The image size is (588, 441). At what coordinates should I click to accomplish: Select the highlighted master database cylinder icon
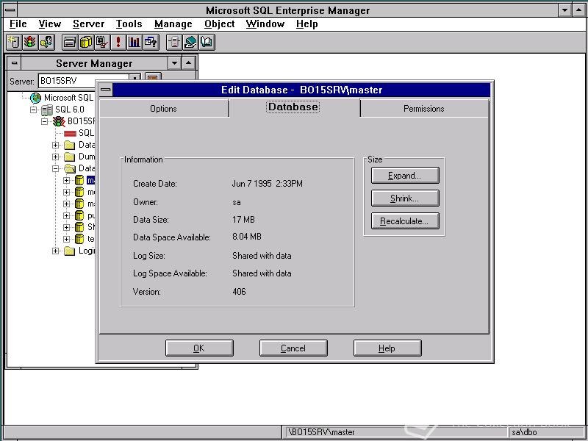[79, 180]
